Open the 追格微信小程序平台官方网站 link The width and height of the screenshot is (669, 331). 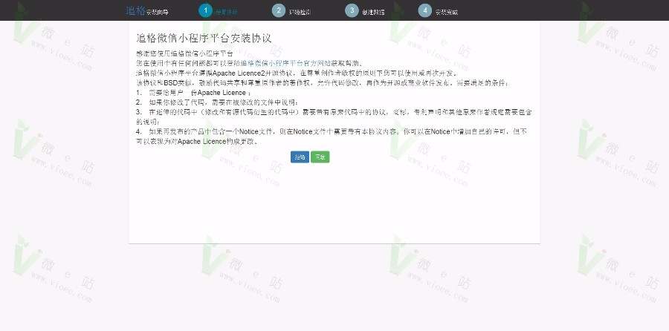click(285, 63)
